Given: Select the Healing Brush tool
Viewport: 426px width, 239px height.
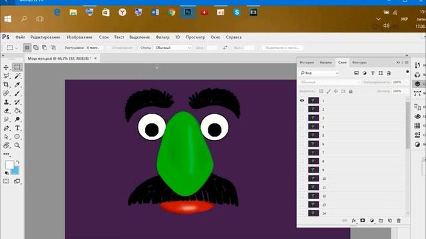Looking at the screenshot, I should pos(6,93).
